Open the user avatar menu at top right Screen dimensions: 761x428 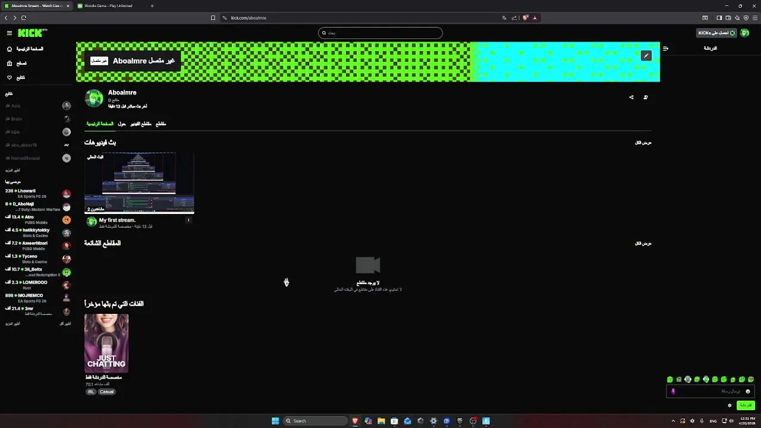(x=744, y=33)
